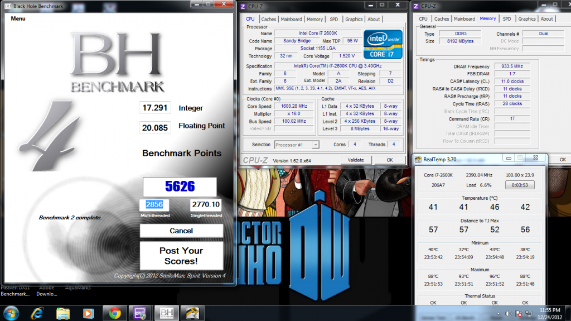Launch Internet Explorer from the taskbar
Screen dimensions: 571x321
37,313
